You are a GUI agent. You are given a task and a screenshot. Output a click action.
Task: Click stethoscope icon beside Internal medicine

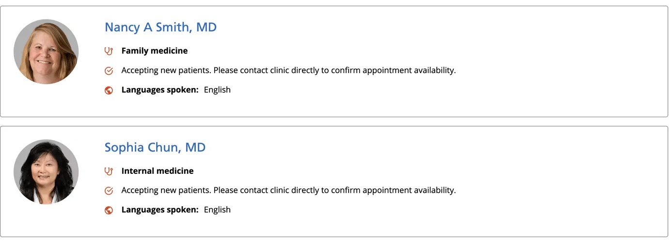109,171
